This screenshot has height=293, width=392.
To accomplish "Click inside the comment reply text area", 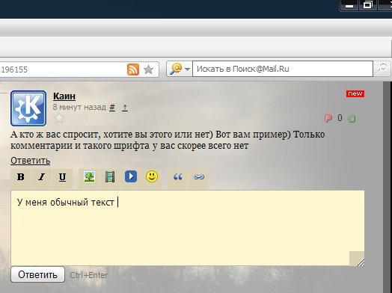I will (x=188, y=228).
